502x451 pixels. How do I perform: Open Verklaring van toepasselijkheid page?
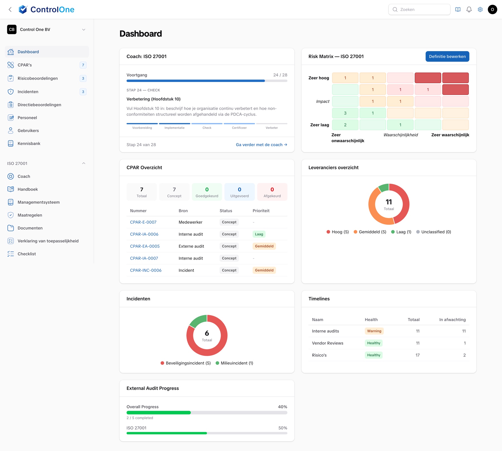pyautogui.click(x=47, y=241)
